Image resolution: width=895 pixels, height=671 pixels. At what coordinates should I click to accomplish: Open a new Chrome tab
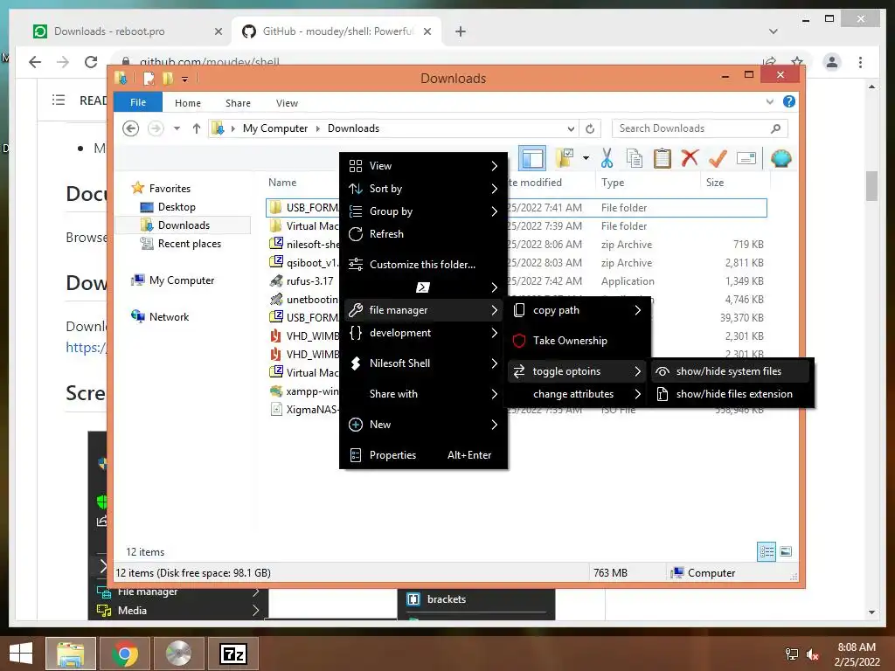[461, 31]
